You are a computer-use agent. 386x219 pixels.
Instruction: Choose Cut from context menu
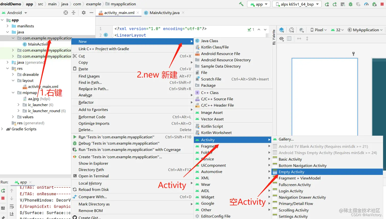tap(132, 56)
